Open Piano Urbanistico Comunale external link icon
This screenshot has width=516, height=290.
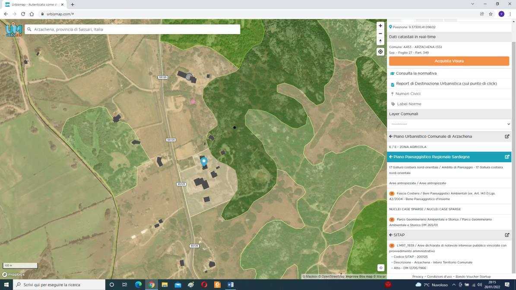[507, 136]
